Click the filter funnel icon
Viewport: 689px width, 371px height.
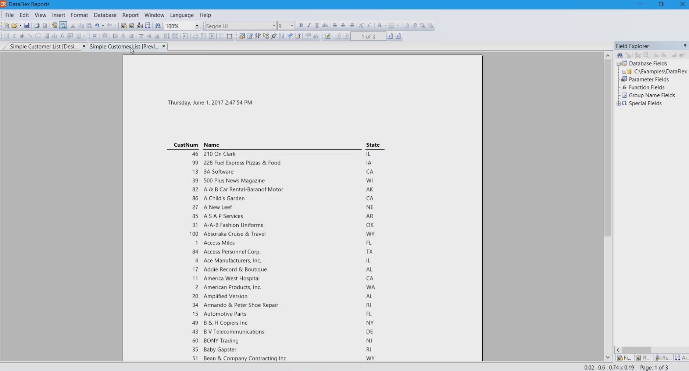[x=290, y=36]
